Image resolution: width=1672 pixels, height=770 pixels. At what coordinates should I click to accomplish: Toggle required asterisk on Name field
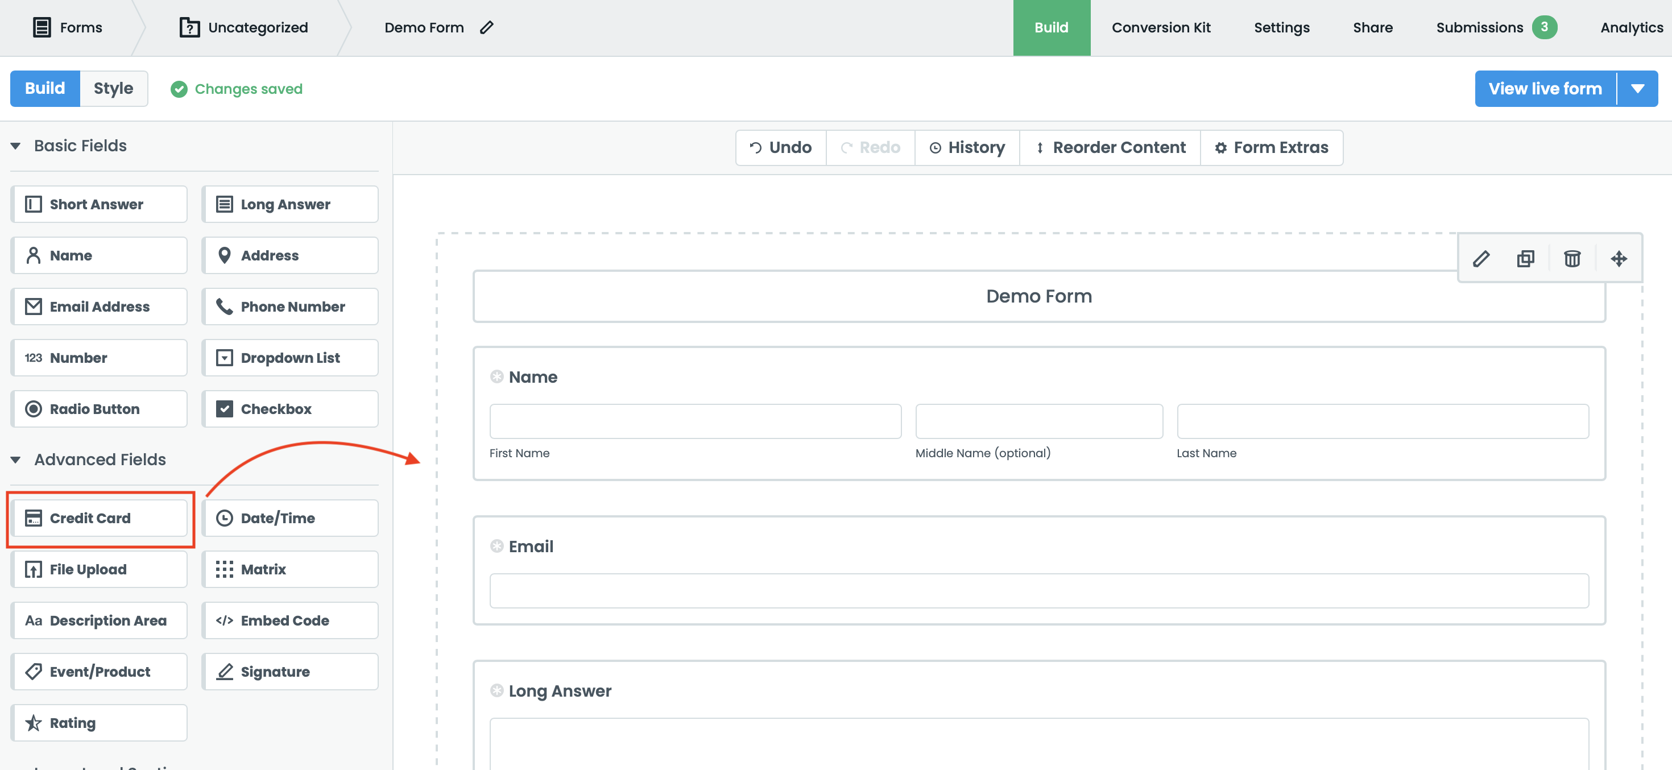(496, 376)
